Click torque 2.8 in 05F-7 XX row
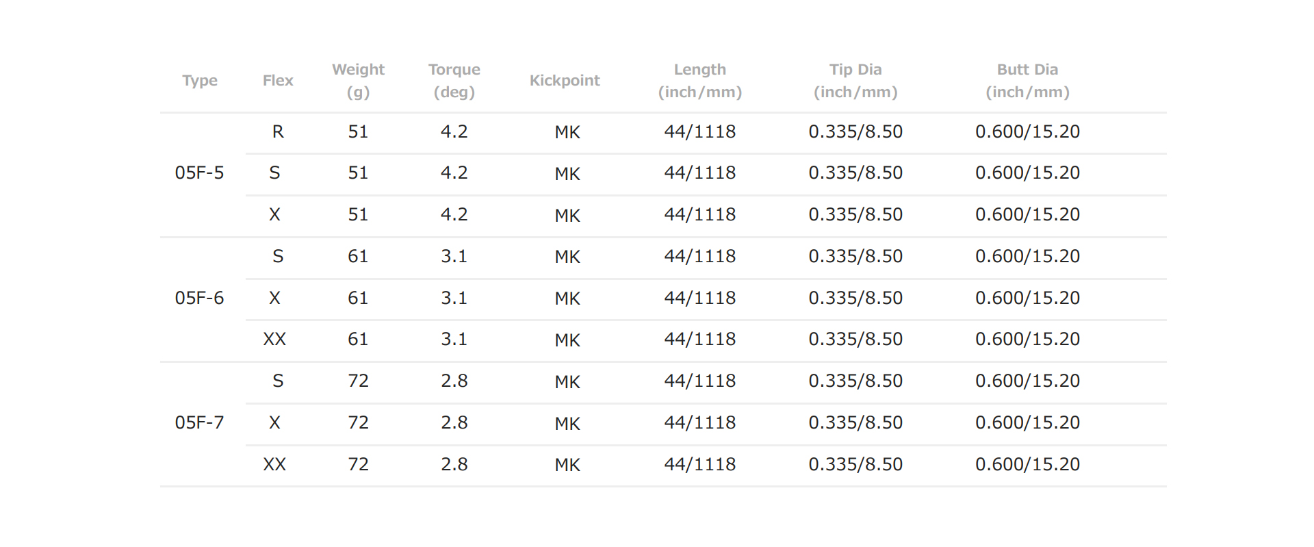 tap(454, 465)
